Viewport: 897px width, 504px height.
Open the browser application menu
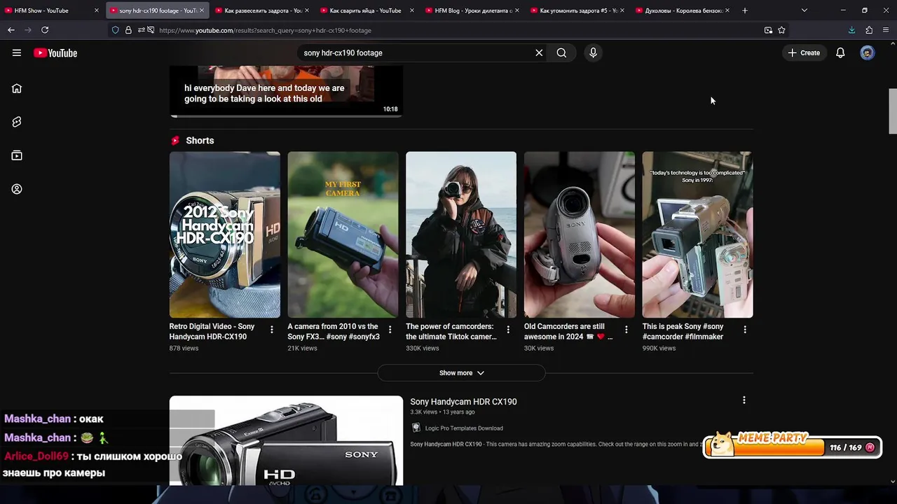(x=886, y=30)
